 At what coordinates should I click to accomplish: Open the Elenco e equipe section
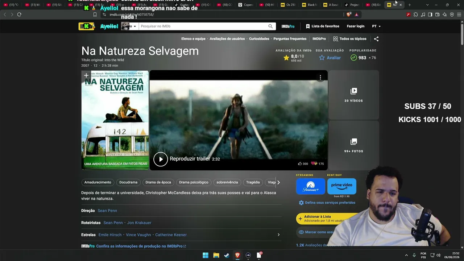[x=193, y=39]
